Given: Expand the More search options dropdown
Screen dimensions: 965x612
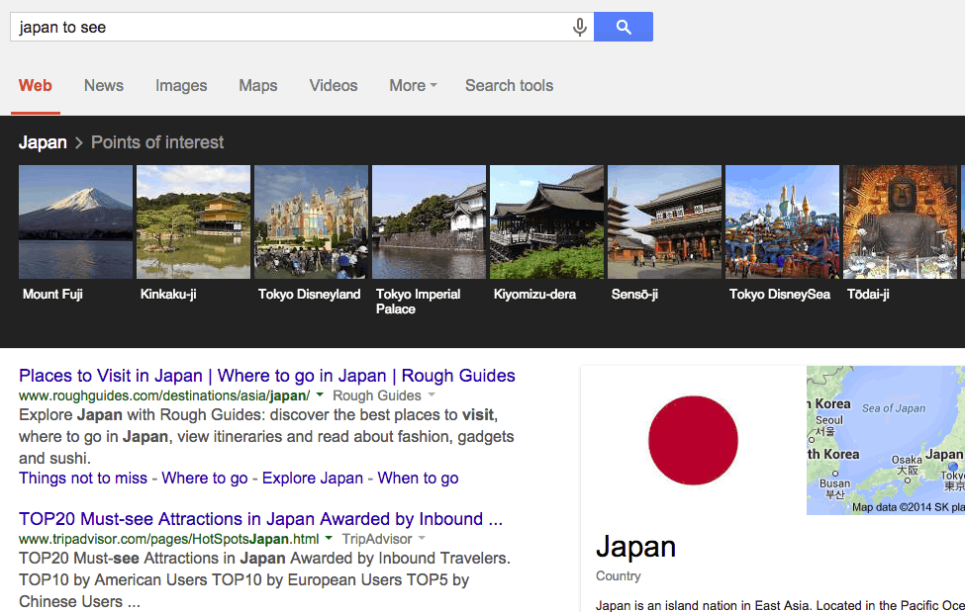Looking at the screenshot, I should pos(413,86).
